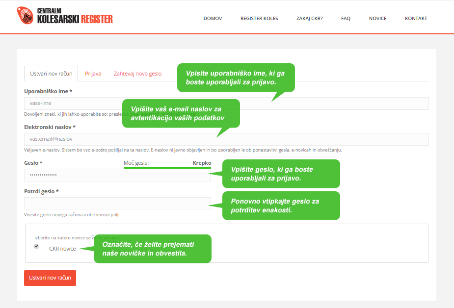Switch to the Prijava tab
The width and height of the screenshot is (454, 308).
[93, 74]
